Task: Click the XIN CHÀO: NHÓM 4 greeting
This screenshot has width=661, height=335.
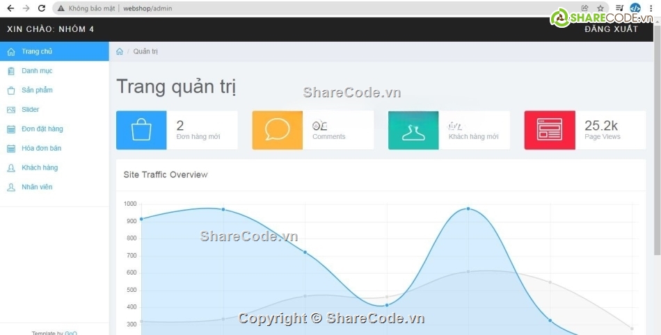Action: pos(51,29)
